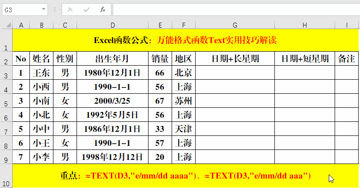Click the '姓名' header cell
Screen dimensions: 360x188
(42, 58)
